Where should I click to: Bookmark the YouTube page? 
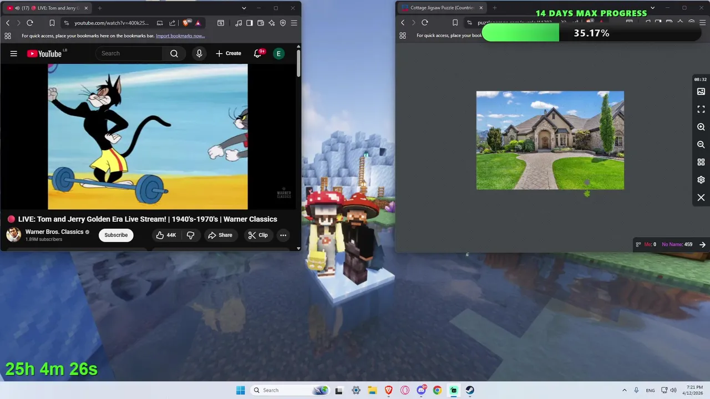[x=52, y=23]
